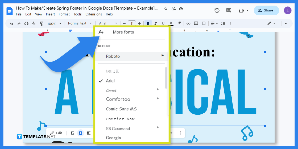Open the text alignment dropdown

214,24
